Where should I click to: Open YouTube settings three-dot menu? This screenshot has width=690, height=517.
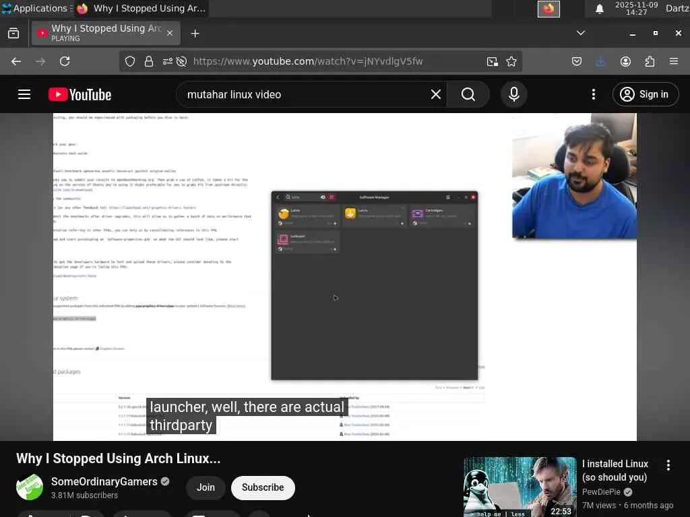tap(594, 94)
